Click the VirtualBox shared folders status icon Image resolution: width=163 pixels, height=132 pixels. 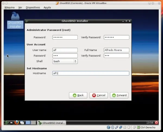coord(125,127)
